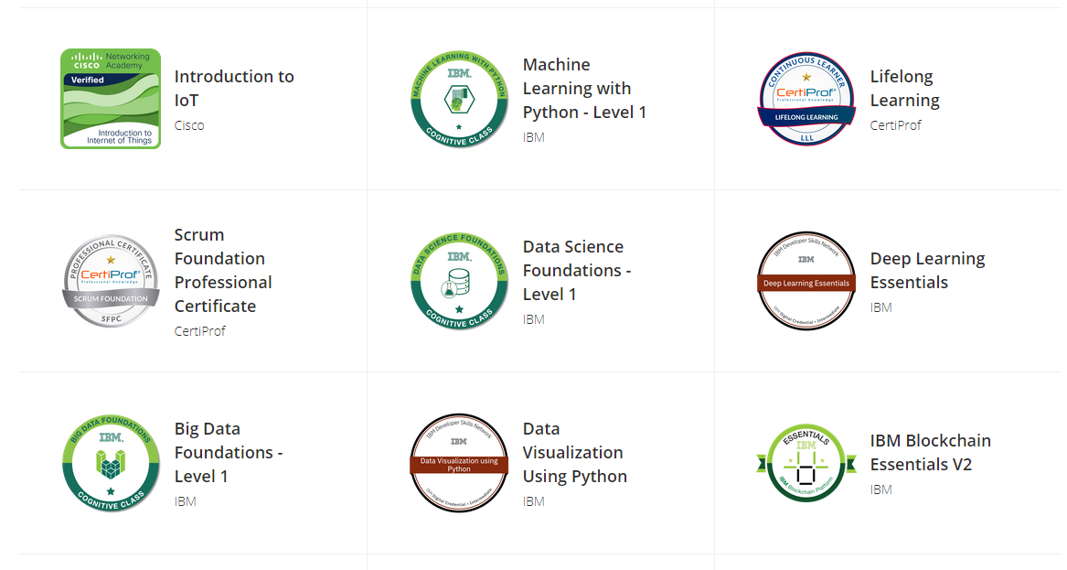Select the Data Visualization using Python badge
The height and width of the screenshot is (570, 1067).
459,463
